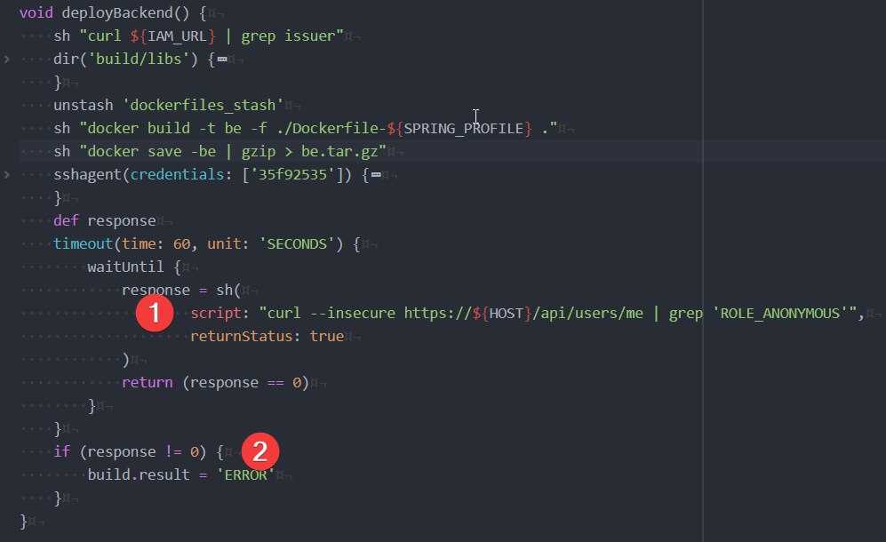This screenshot has width=886, height=542.
Task: Click 'docker save -be' command text
Action: tap(151, 151)
